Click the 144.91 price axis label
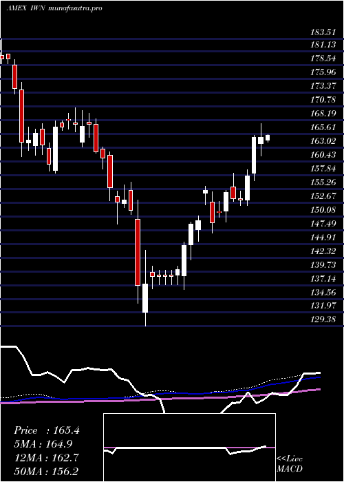344x482 pixels. pyautogui.click(x=323, y=238)
